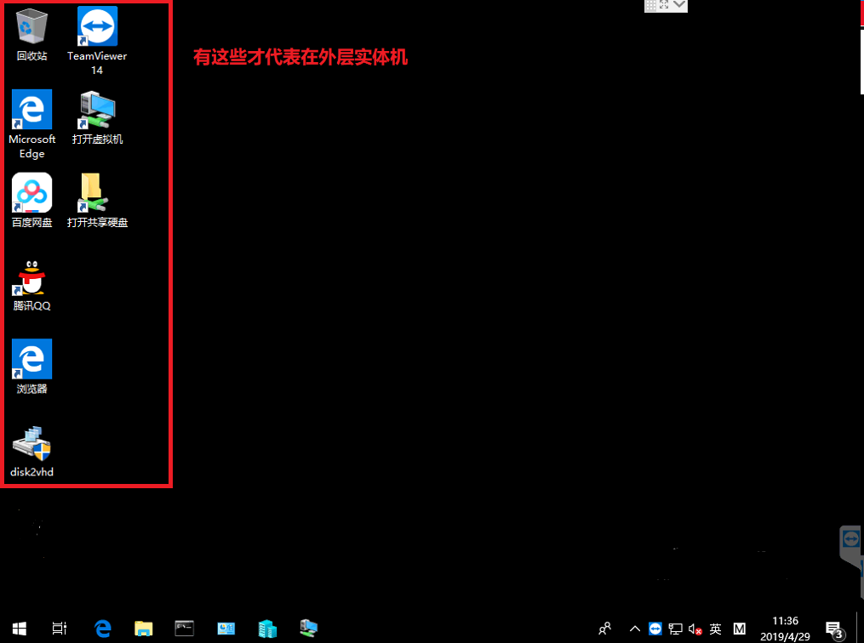Select the disk2vhd desktop icon
Screen dimensions: 864x643
[x=32, y=451]
